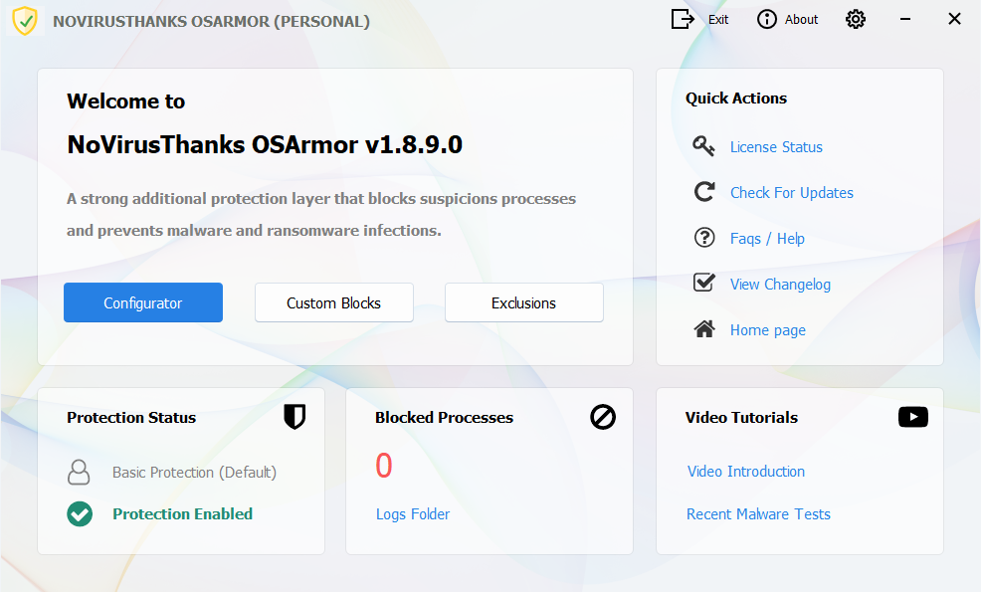Click the Protection Status shield icon

tap(295, 418)
